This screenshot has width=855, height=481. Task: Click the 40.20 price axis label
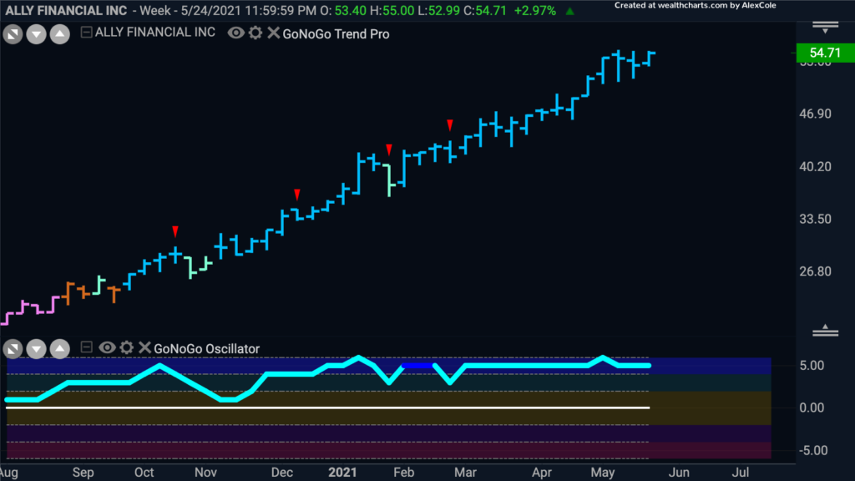point(815,166)
